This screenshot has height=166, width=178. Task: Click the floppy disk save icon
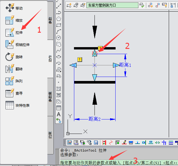[x=96, y=143]
